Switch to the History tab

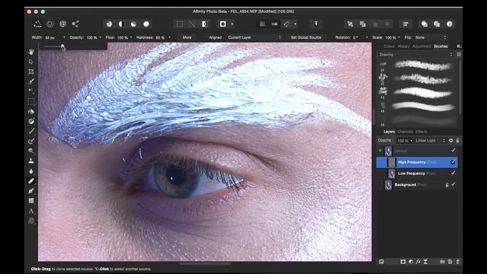[404, 46]
